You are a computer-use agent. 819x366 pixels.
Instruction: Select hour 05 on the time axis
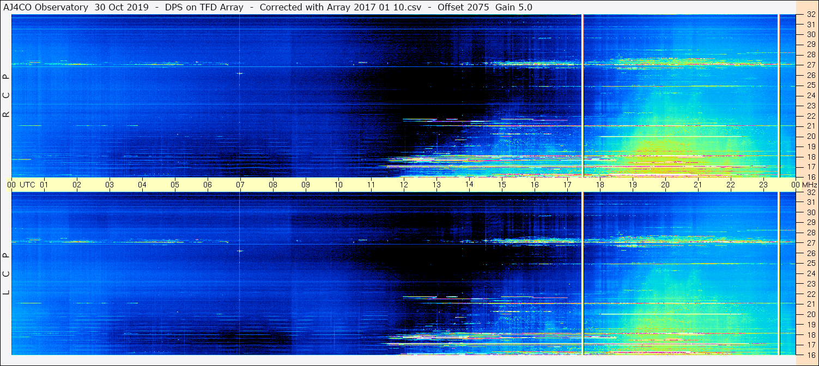[175, 185]
